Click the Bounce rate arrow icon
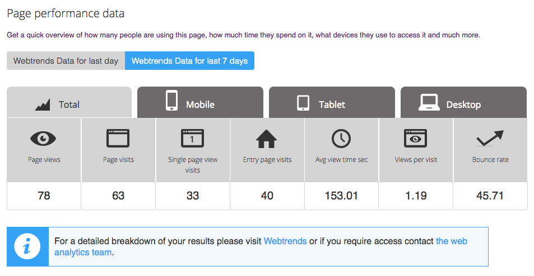This screenshot has height=276, width=534. pos(490,137)
